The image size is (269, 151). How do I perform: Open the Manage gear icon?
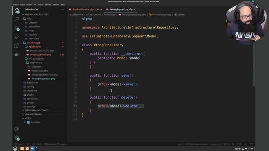pos(17,138)
